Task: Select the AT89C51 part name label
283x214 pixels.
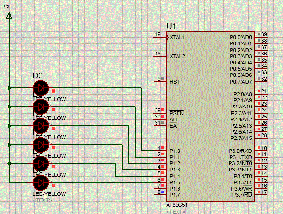Action: pos(177,205)
